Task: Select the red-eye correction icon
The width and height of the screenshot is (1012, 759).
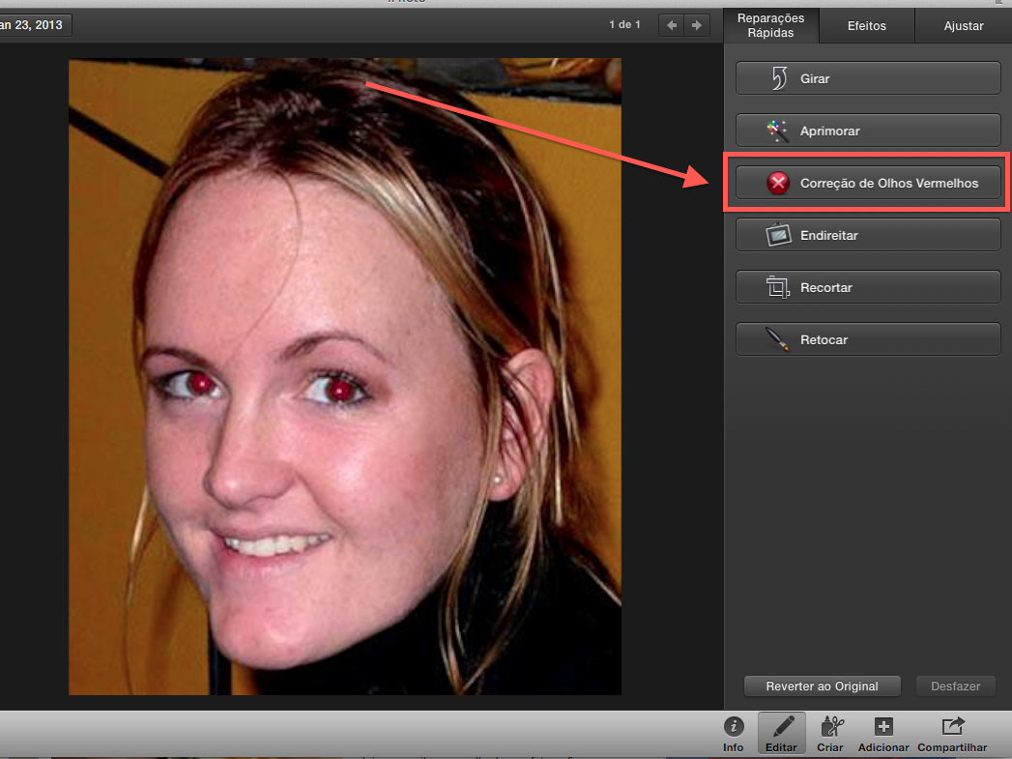Action: pyautogui.click(x=778, y=183)
